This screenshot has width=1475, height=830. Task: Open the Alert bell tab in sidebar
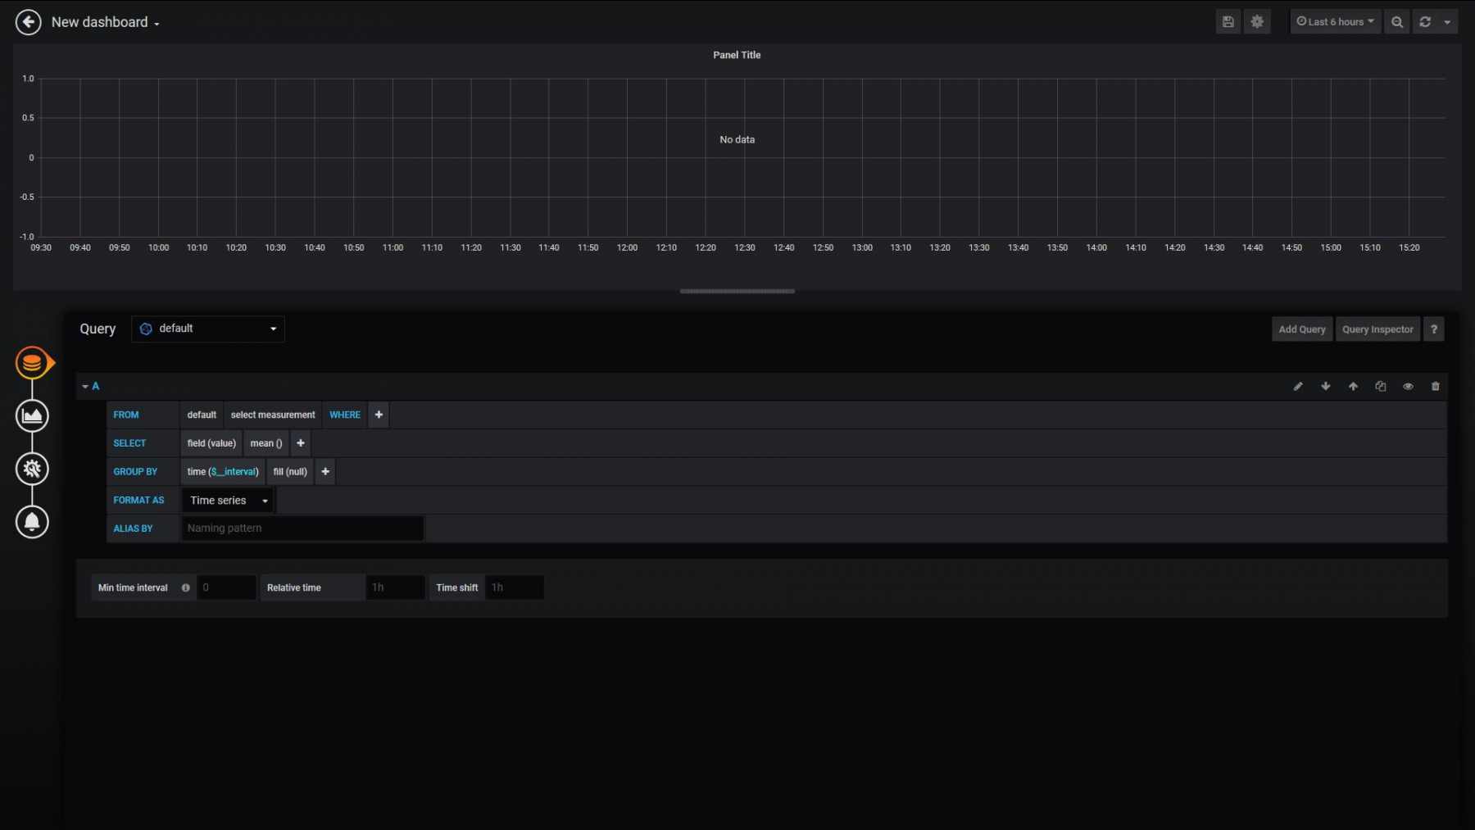[x=32, y=522]
